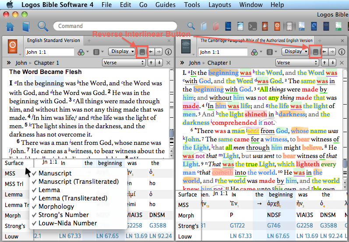Open the Verse selector in Cambridge panel

(297, 63)
